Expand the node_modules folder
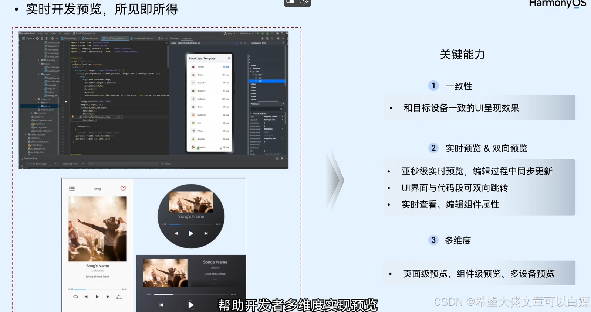This screenshot has height=312, width=591. click(x=26, y=134)
